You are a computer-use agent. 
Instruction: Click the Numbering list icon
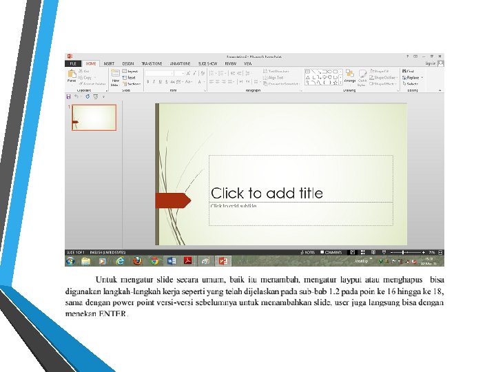pyautogui.click(x=222, y=74)
